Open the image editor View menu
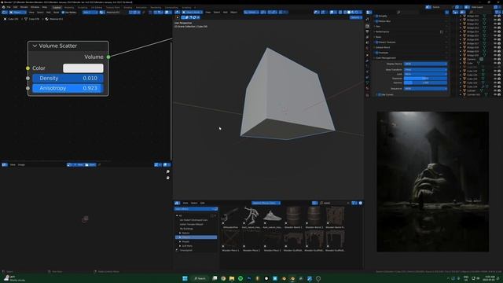This screenshot has width=503, height=283. 13,164
